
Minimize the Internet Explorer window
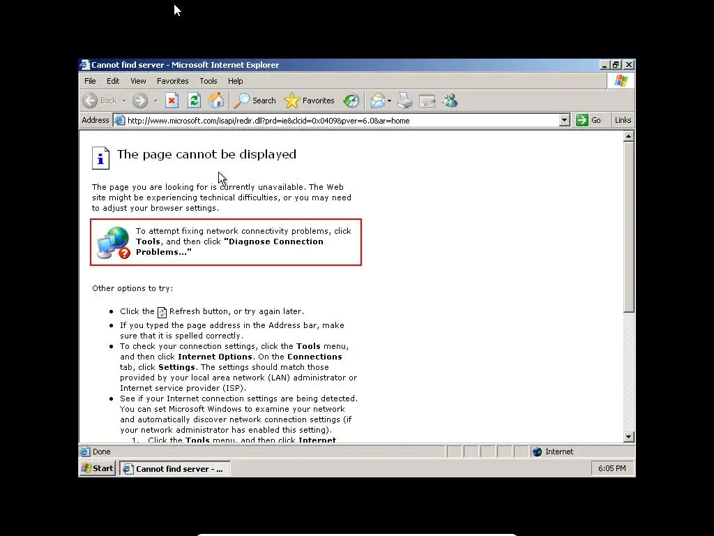click(605, 65)
